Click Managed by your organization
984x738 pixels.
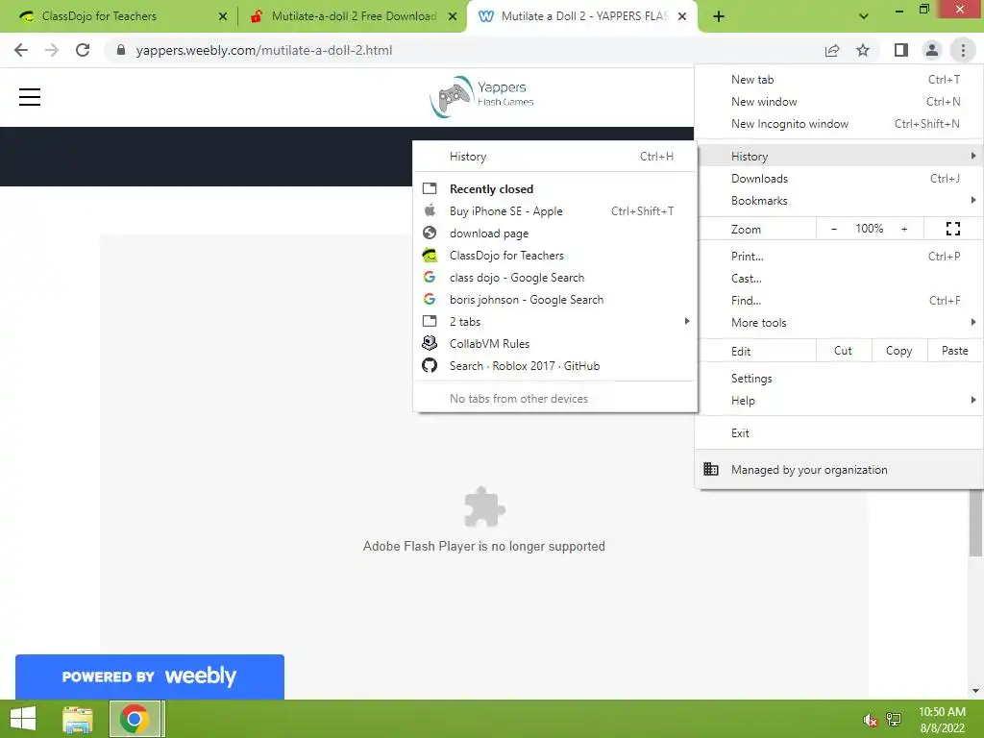(x=839, y=469)
